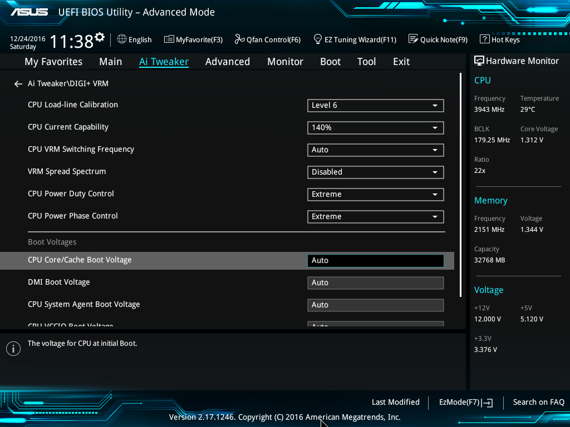The height and width of the screenshot is (427, 570).
Task: Open the Tool tab
Action: coord(366,62)
